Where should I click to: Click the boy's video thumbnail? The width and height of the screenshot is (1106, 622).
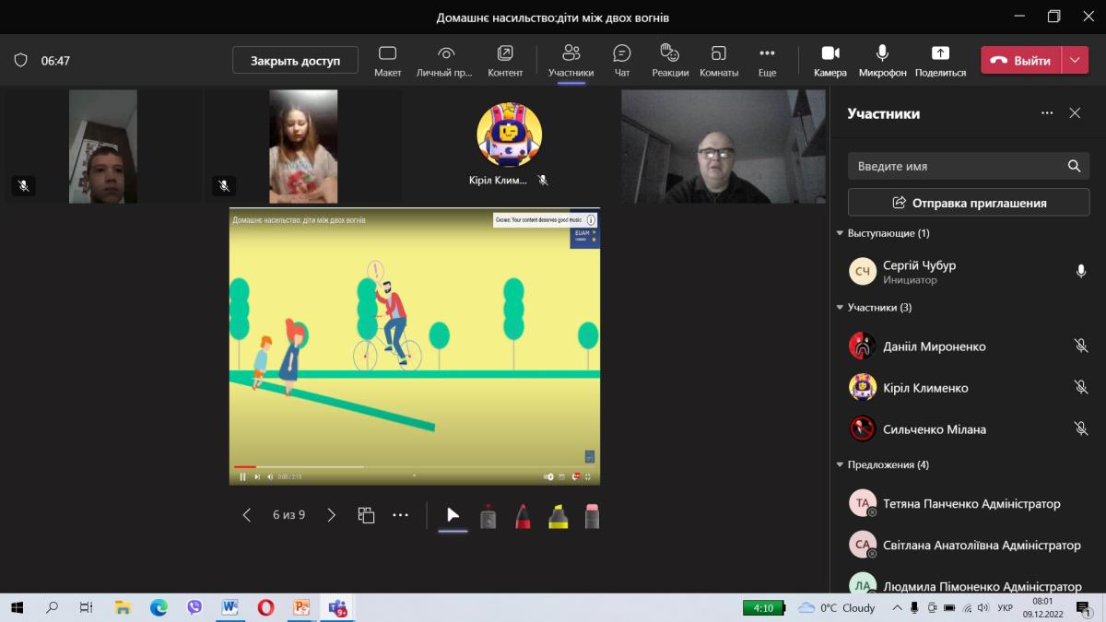(104, 146)
